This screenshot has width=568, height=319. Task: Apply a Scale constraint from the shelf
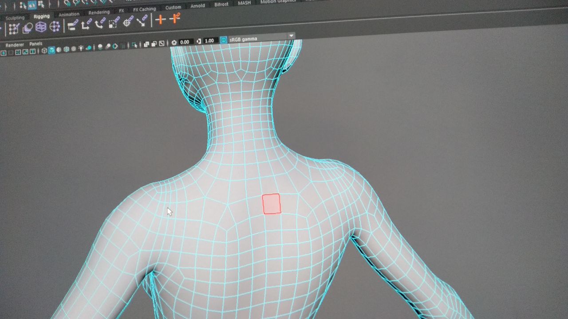[x=113, y=22]
